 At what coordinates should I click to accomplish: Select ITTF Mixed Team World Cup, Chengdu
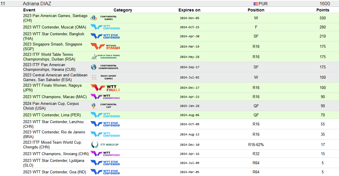[53, 145]
